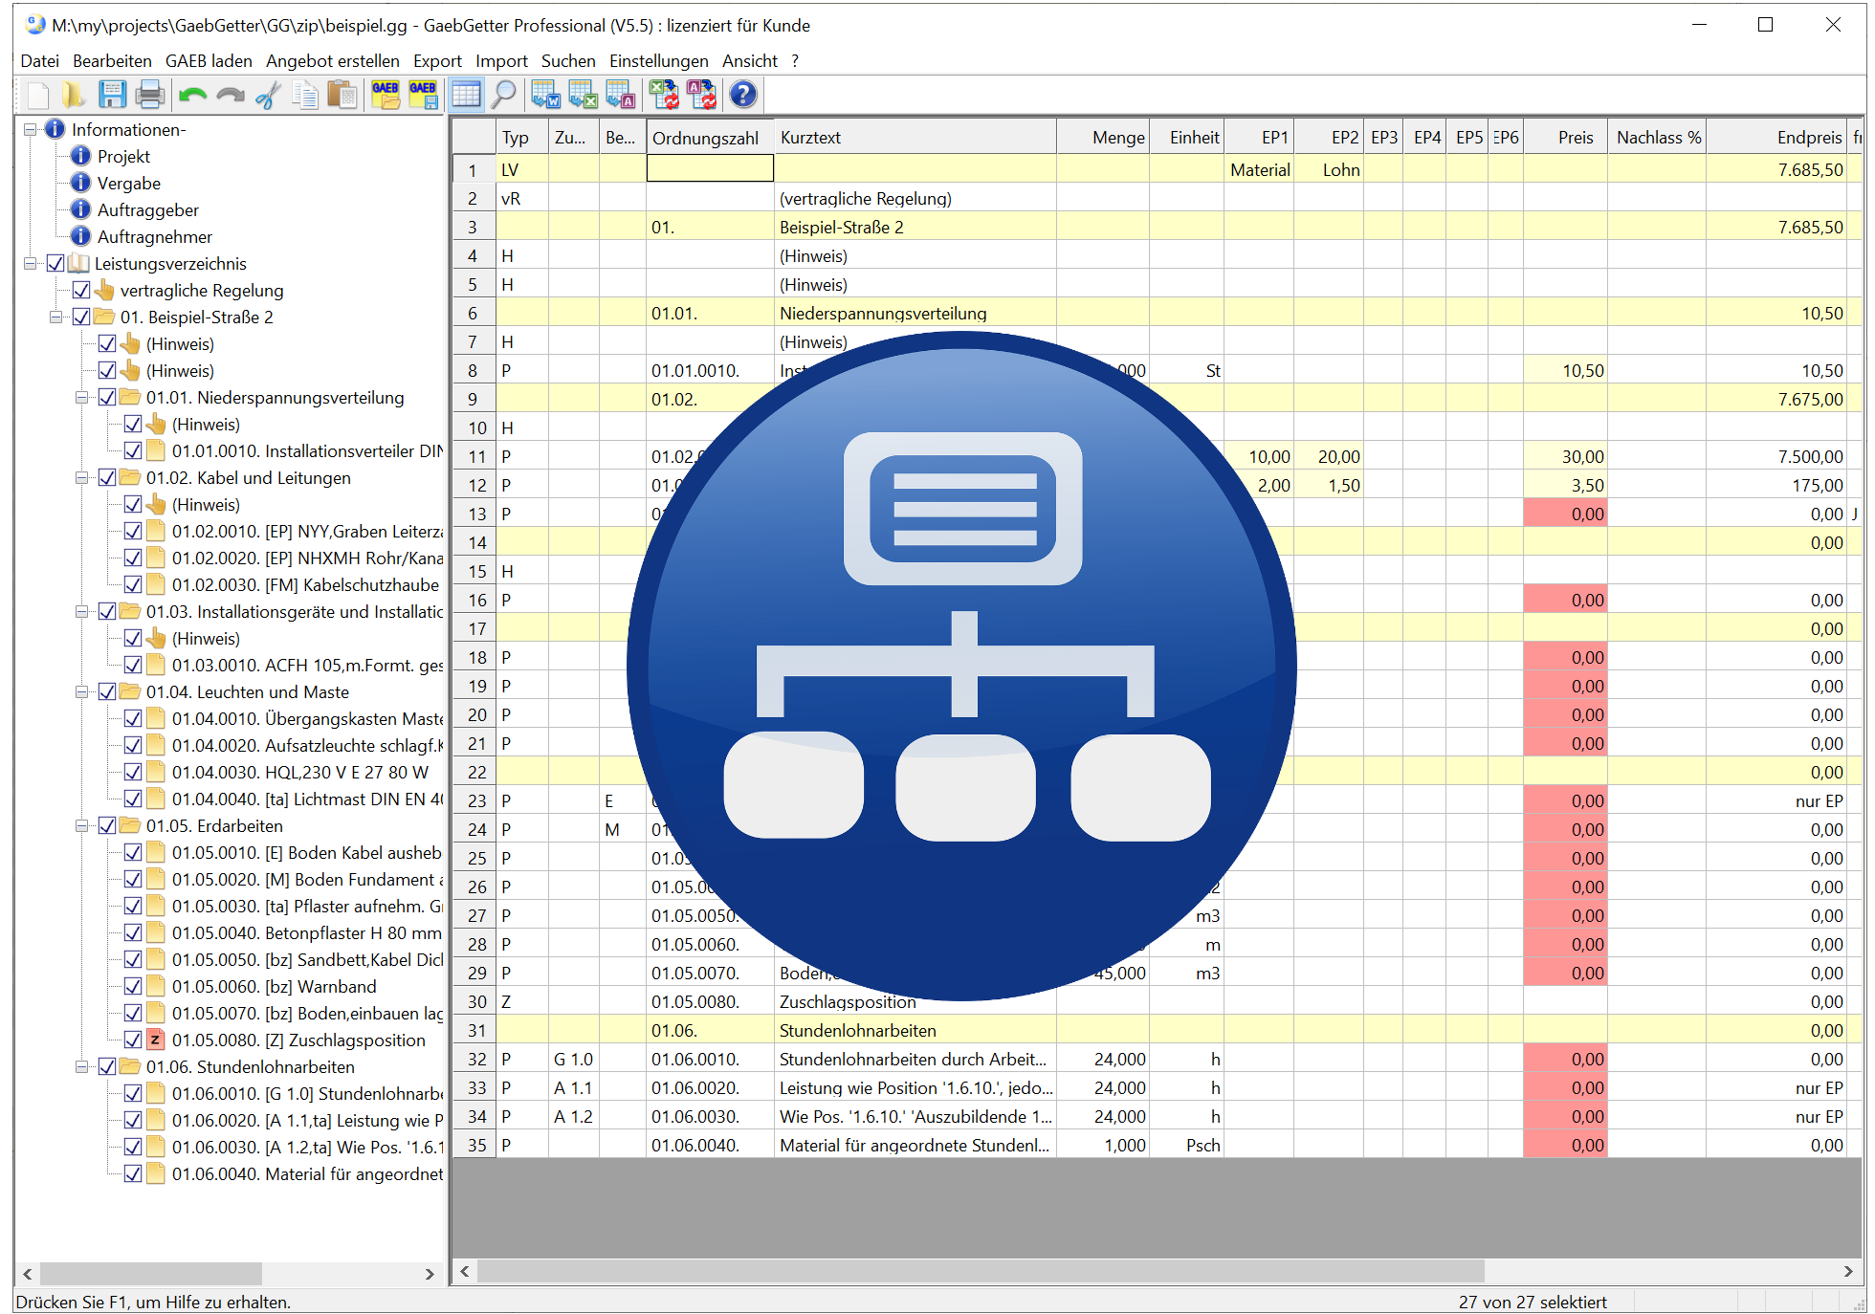Collapse the 01.06. Stundenlohnarbeiten node
This screenshot has width=1875, height=1314.
coord(82,1066)
